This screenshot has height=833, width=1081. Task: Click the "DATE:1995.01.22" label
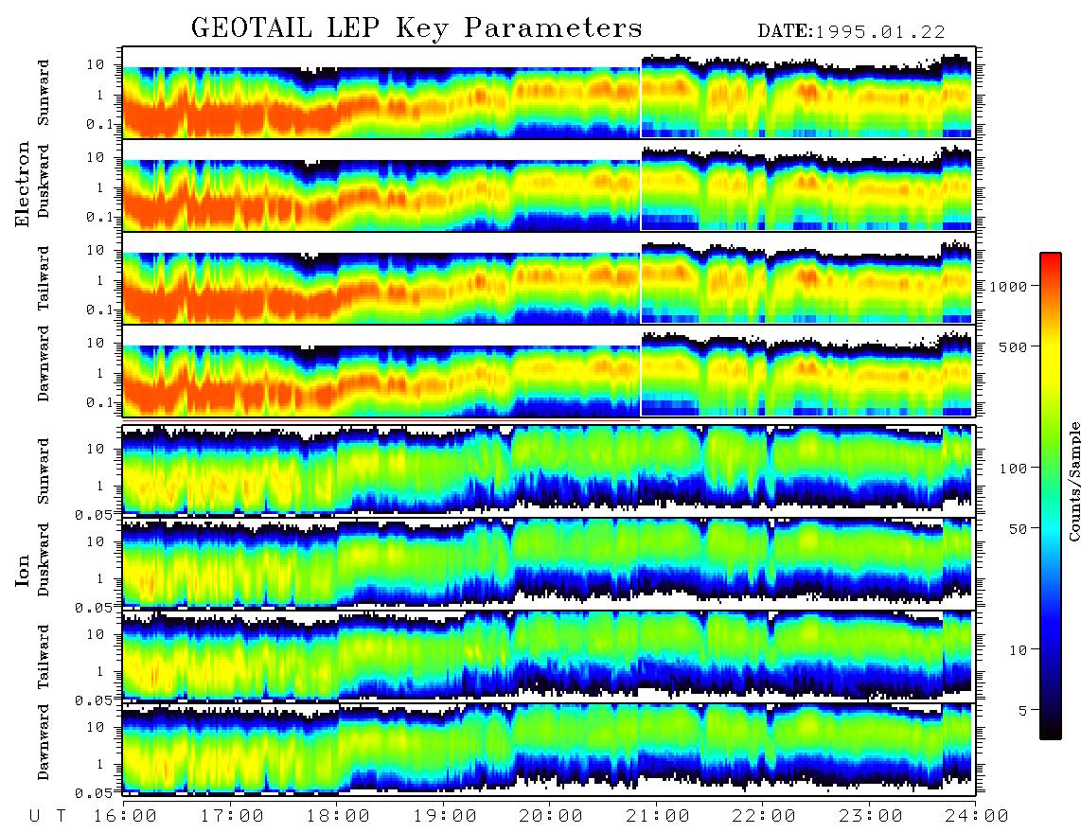851,31
